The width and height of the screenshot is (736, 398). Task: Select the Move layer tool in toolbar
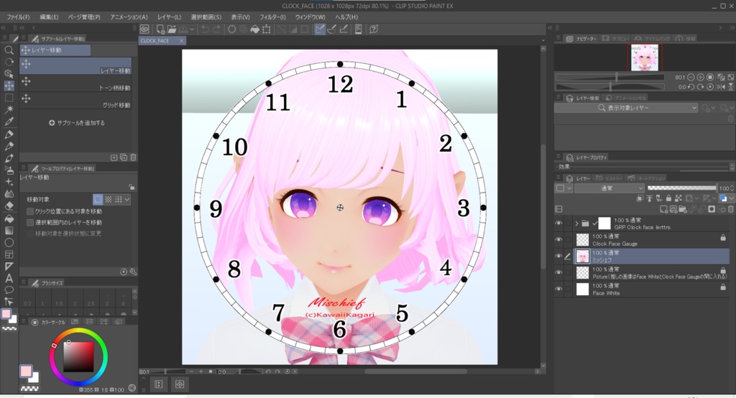(9, 85)
